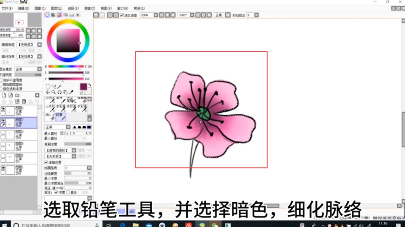This screenshot has height=227, width=405.
Task: Delete the selected layer with trash icon
Action: (24, 101)
